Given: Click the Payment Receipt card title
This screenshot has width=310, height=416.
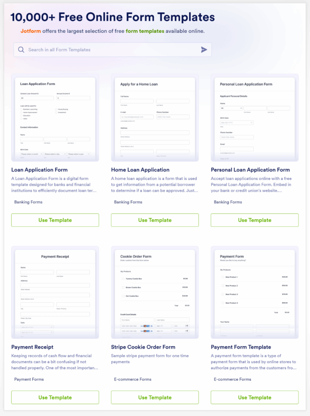Looking at the screenshot, I should (33, 347).
